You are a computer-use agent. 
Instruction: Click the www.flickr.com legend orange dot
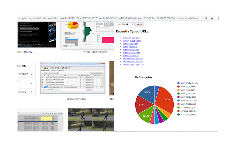(x=178, y=90)
